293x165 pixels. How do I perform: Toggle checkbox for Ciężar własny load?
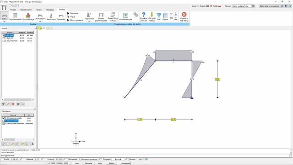tap(4, 121)
